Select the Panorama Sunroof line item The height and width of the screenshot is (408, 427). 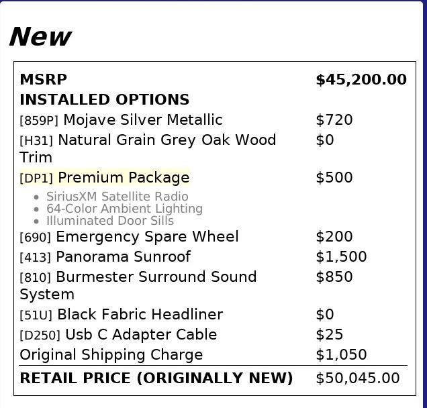[123, 257]
